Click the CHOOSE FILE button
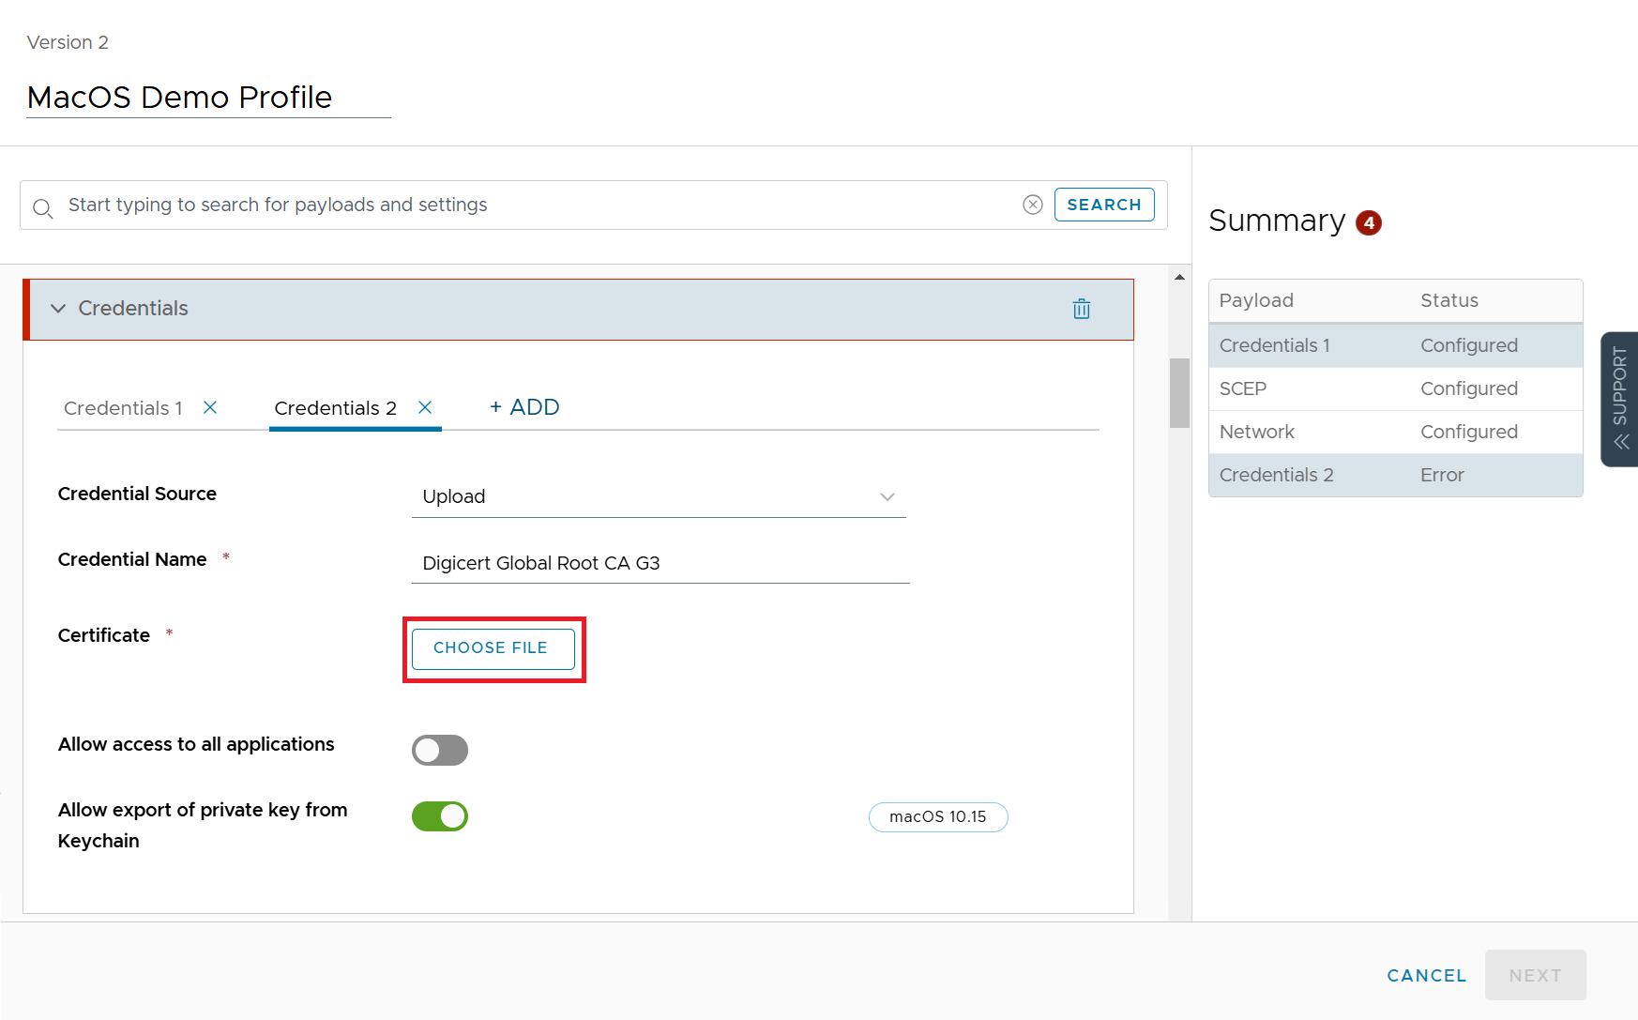Screen dimensions: 1638x1020 [493, 648]
